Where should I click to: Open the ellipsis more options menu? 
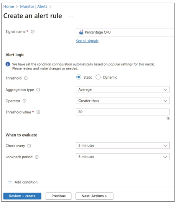tap(71, 16)
